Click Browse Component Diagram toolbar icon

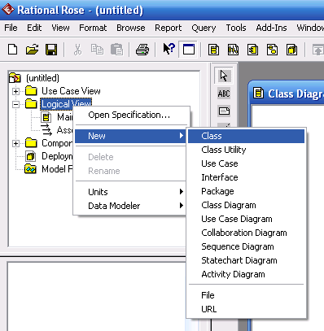click(252, 50)
